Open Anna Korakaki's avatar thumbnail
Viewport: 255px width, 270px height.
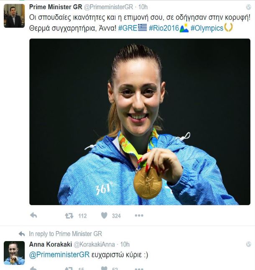14,253
